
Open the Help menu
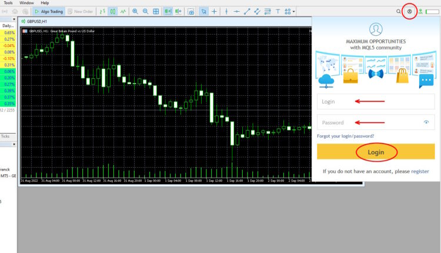(x=45, y=3)
